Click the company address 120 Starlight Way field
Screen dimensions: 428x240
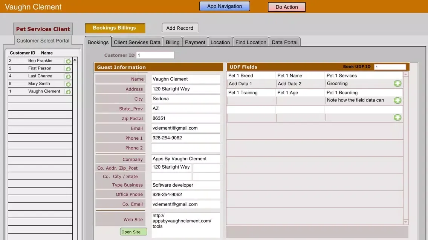point(171,168)
